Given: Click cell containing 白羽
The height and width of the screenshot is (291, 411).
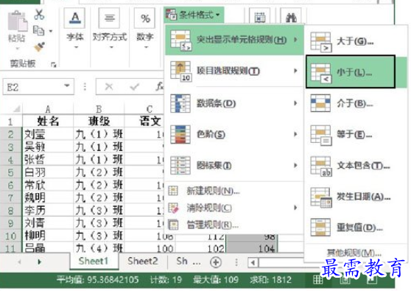Looking at the screenshot, I should click(x=48, y=172).
